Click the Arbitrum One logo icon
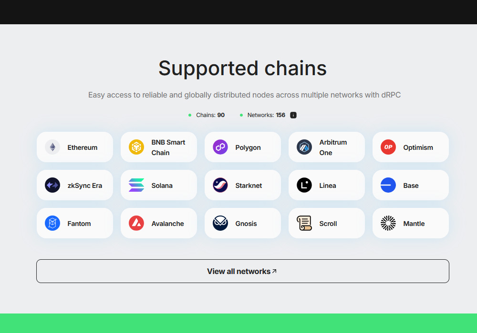 [304, 147]
